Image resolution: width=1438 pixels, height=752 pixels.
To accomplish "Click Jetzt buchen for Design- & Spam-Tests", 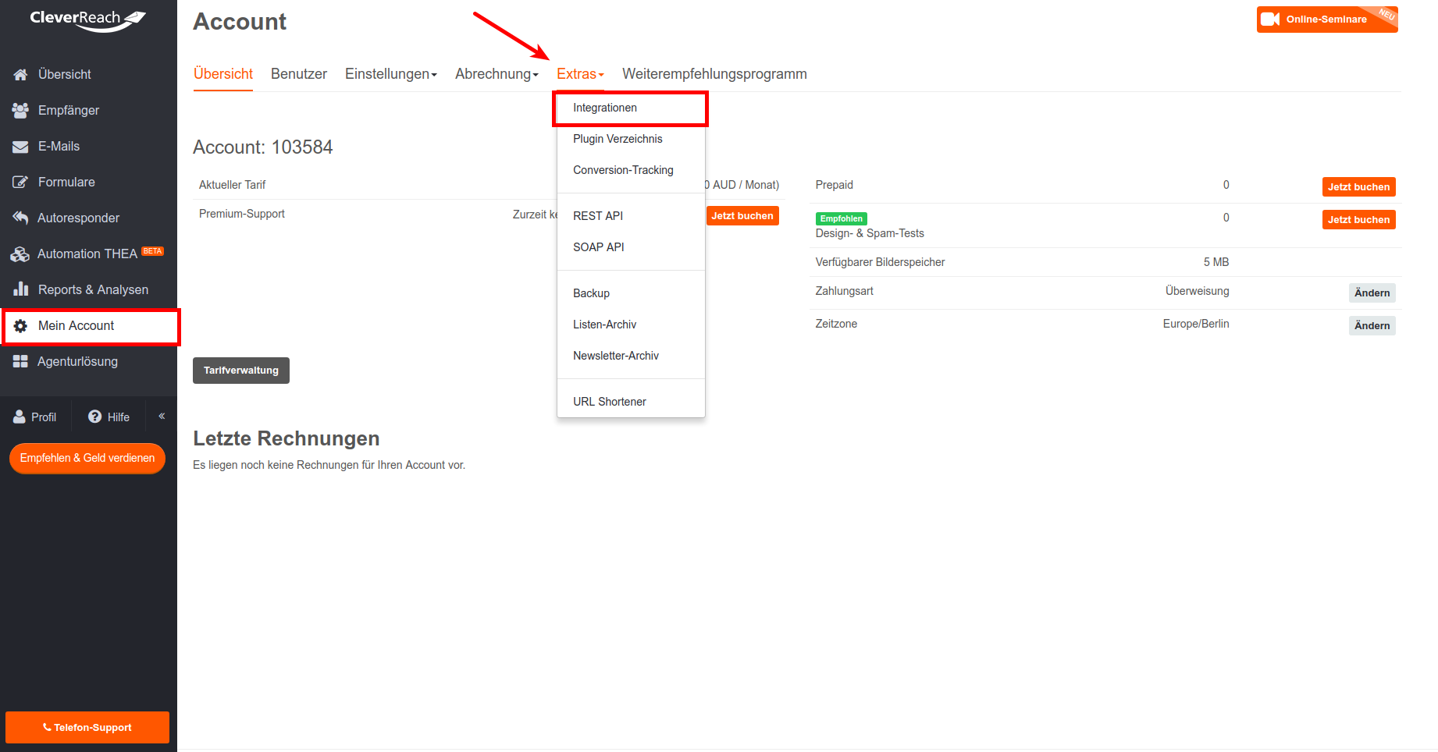I will click(x=1358, y=220).
